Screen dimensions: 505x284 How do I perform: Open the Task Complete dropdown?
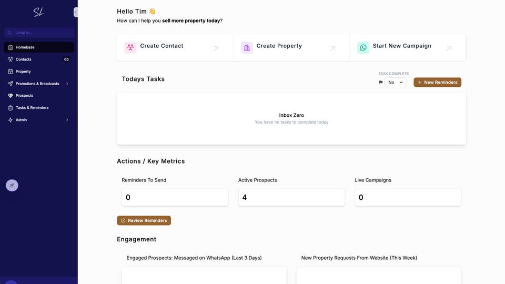point(395,83)
